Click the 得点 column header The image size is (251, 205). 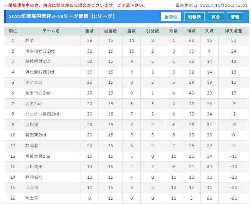(x=191, y=31)
